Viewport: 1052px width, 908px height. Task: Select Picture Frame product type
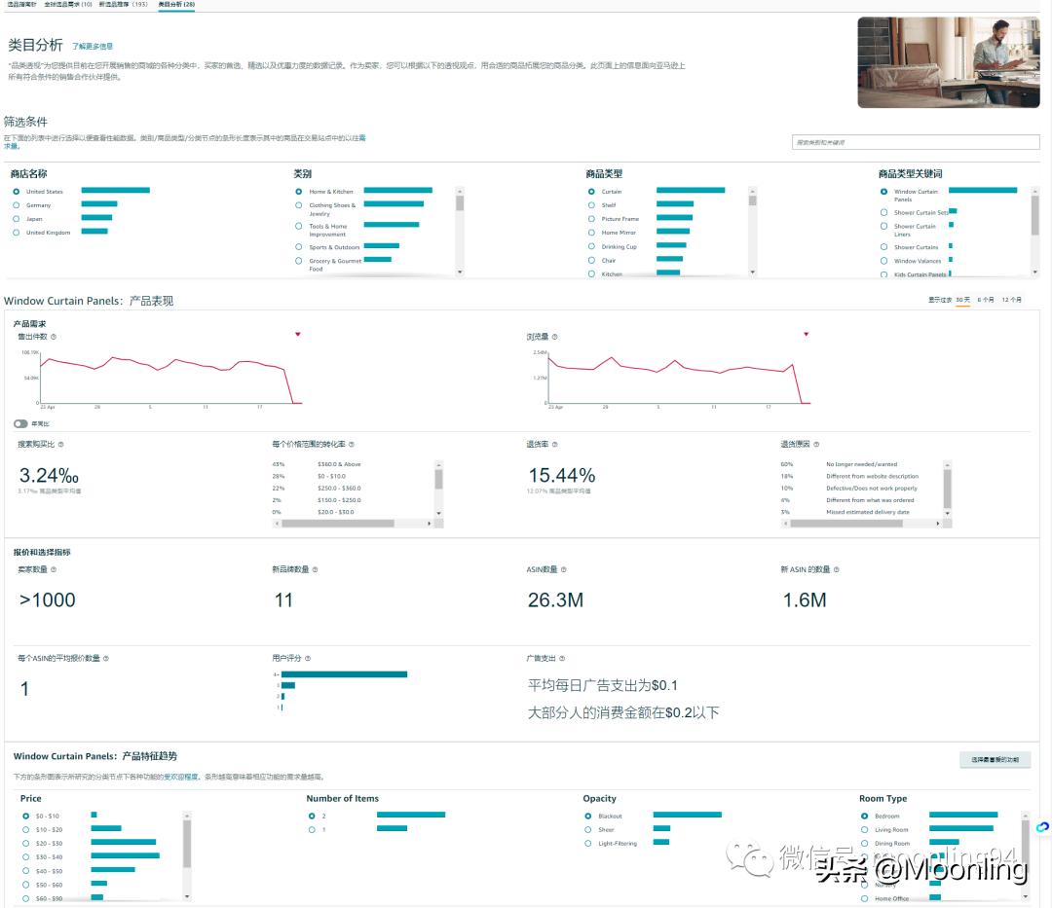pyautogui.click(x=591, y=219)
